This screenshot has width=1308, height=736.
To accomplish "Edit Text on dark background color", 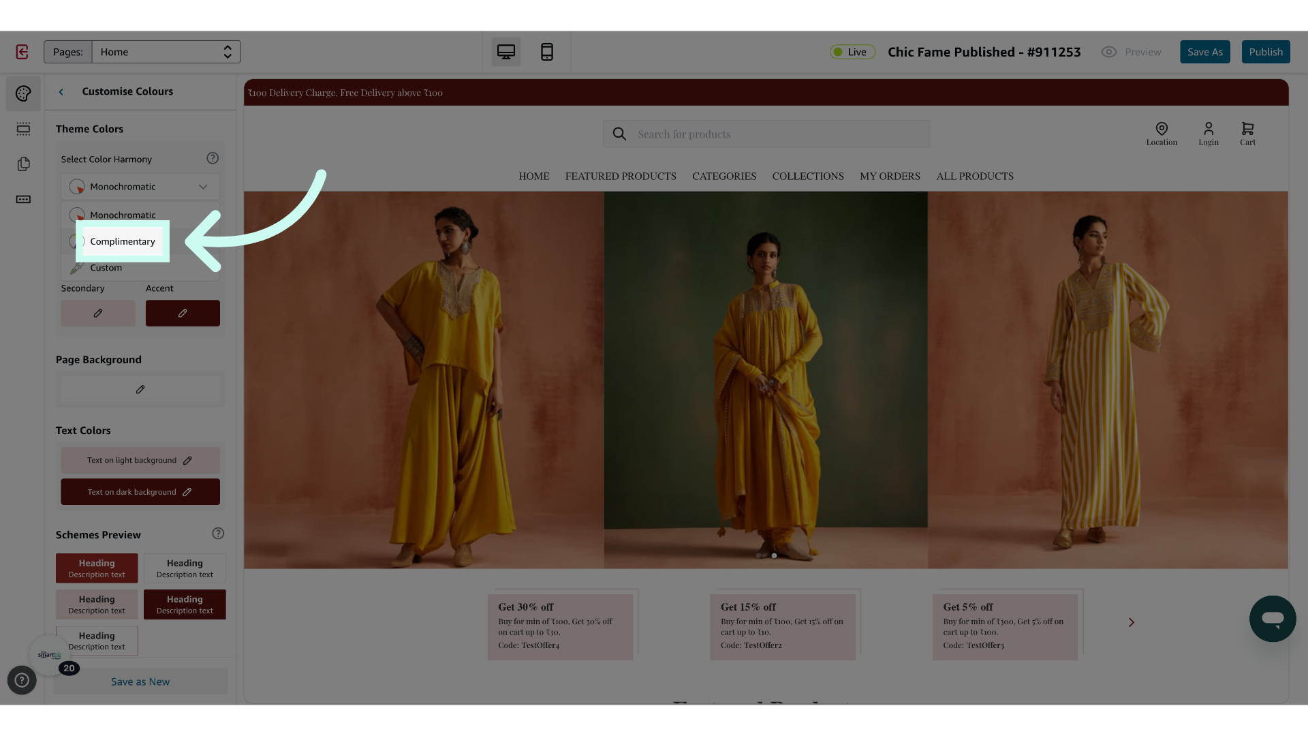I will pyautogui.click(x=140, y=492).
